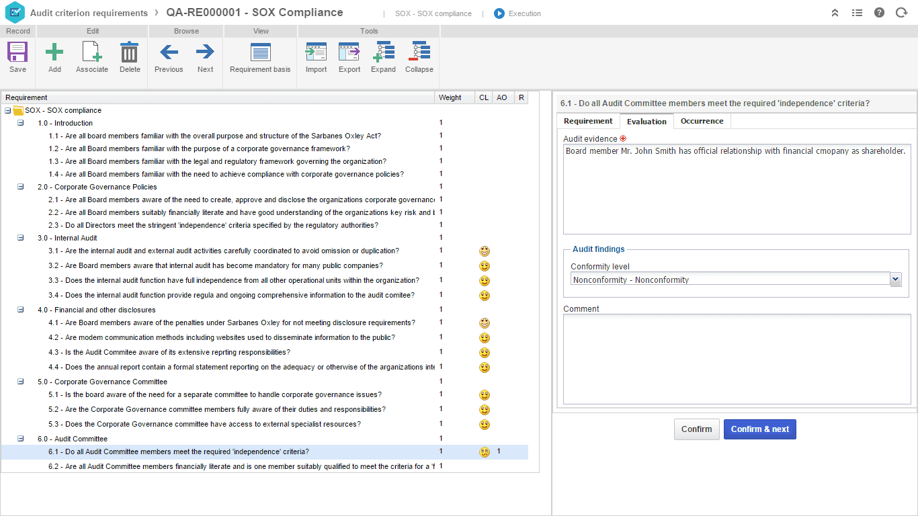Collapse the 4.0 - Financial and other disclosures section

click(20, 310)
